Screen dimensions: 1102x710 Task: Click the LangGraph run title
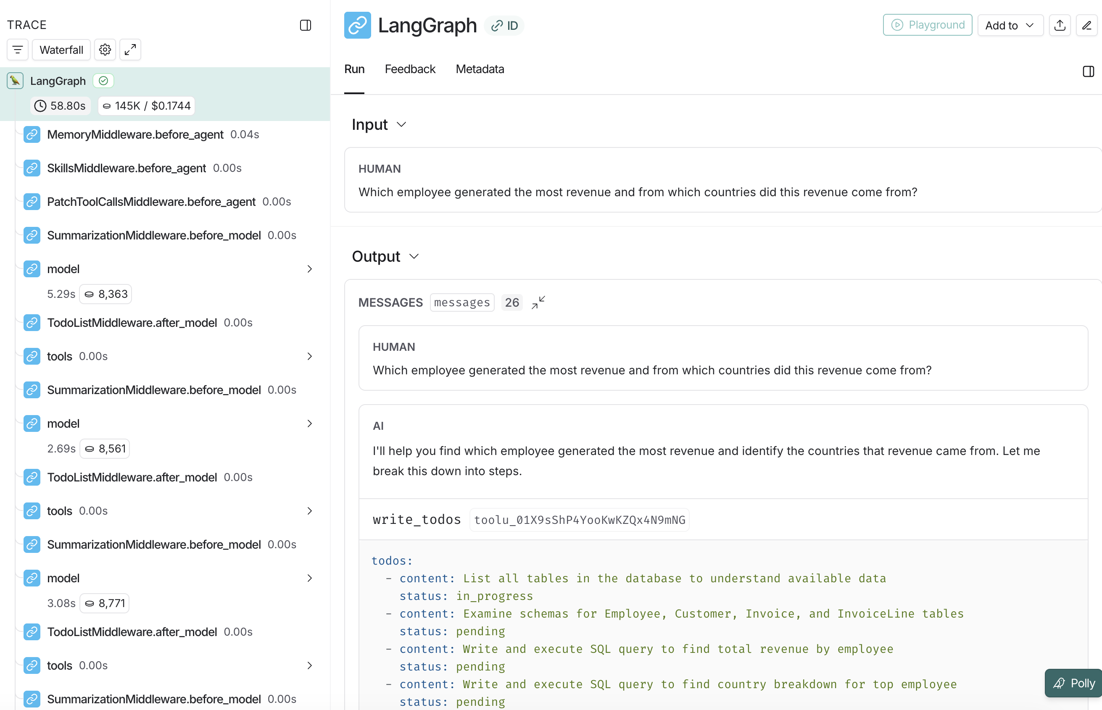tap(427, 25)
